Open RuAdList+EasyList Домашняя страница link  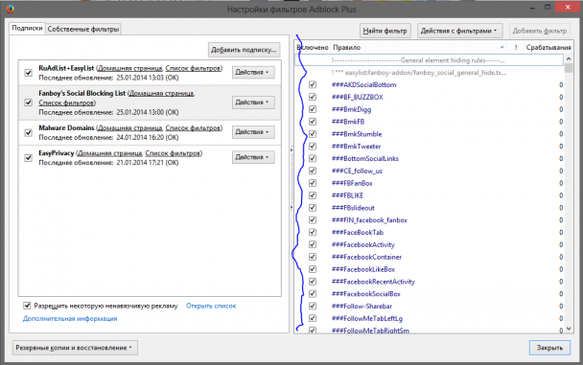point(129,68)
